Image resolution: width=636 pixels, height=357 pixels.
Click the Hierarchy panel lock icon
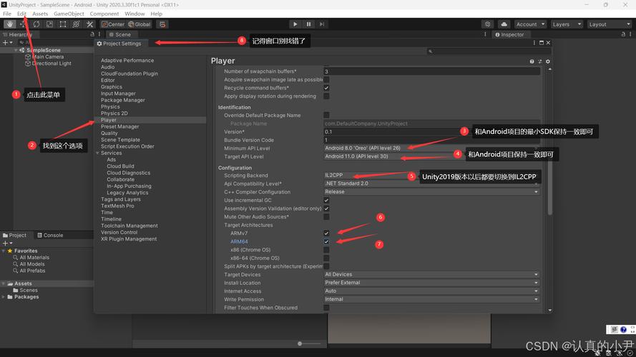click(x=92, y=34)
